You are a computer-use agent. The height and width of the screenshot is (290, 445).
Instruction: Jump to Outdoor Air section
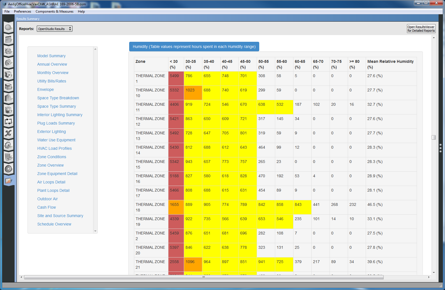47,199
